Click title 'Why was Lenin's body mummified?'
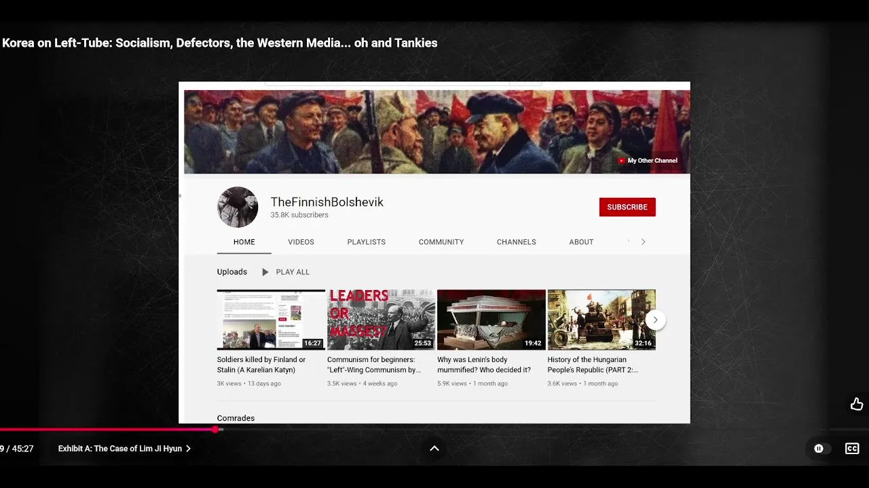 click(484, 365)
